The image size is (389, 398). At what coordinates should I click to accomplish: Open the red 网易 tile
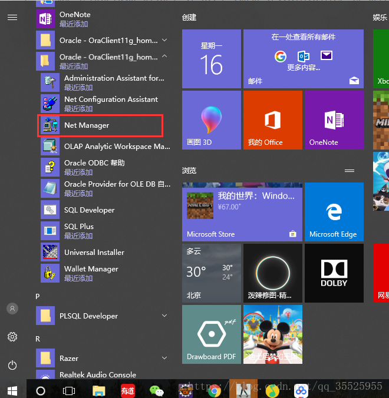point(381,273)
